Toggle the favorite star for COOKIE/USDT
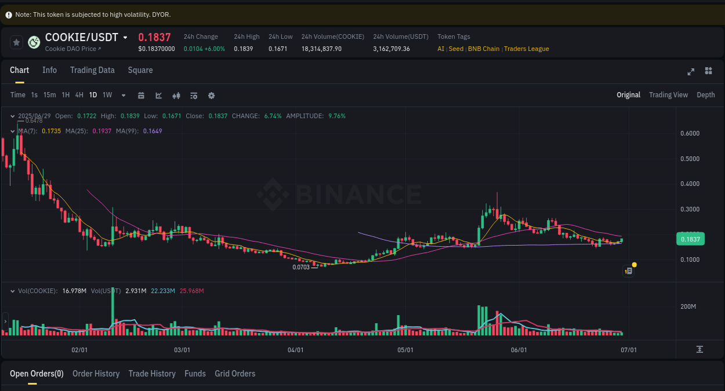This screenshot has width=725, height=391. point(16,42)
